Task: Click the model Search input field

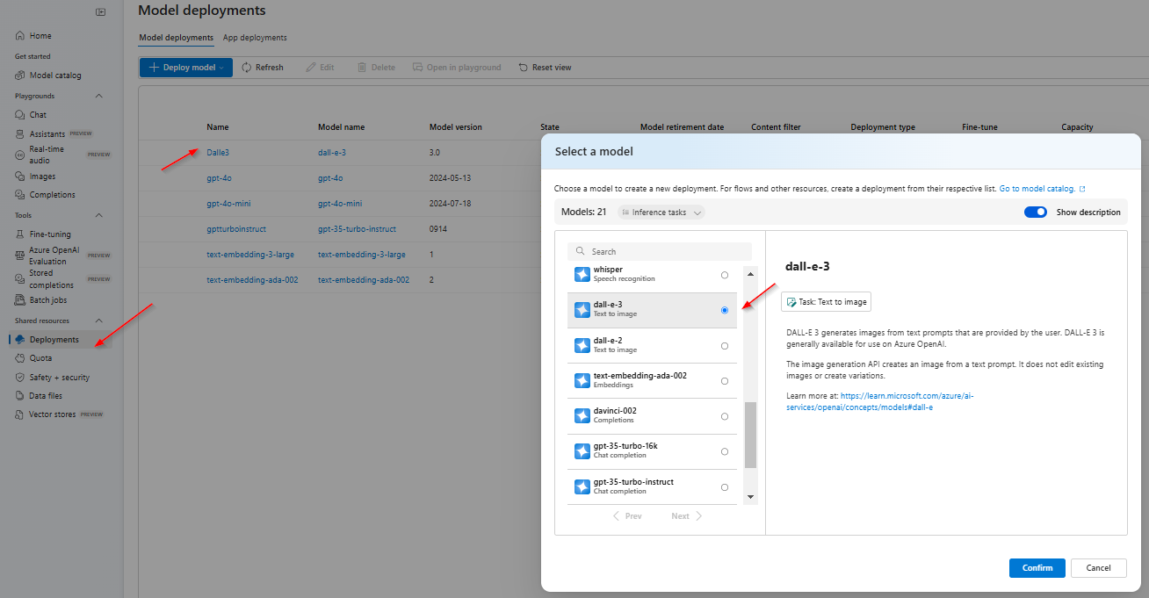Action: click(660, 251)
